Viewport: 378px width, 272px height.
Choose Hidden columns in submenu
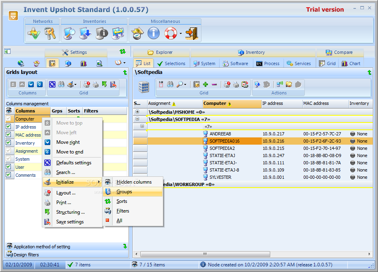[x=133, y=182]
